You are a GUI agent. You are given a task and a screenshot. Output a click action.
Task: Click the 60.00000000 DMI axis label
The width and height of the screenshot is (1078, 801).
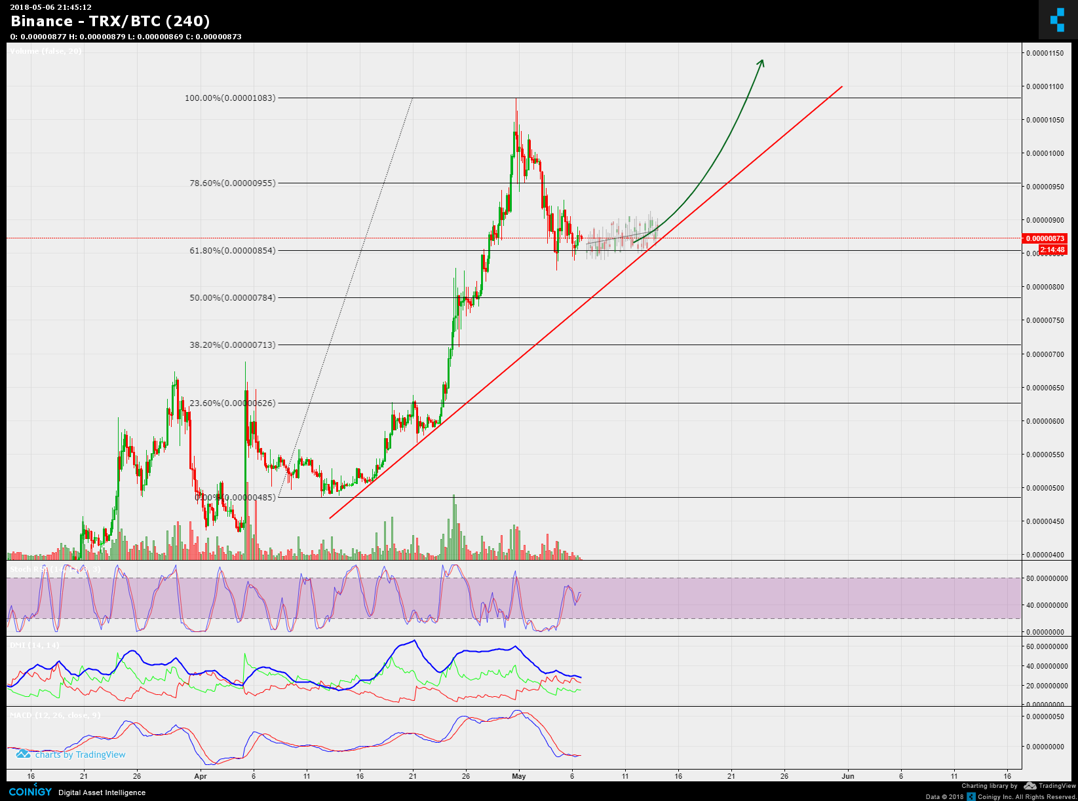point(1047,646)
